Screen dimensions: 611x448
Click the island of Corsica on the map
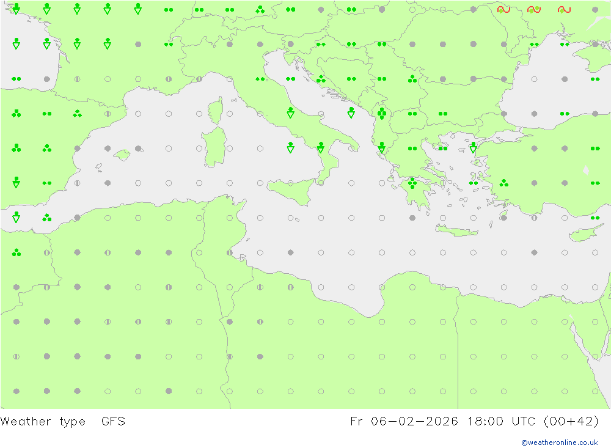216,111
